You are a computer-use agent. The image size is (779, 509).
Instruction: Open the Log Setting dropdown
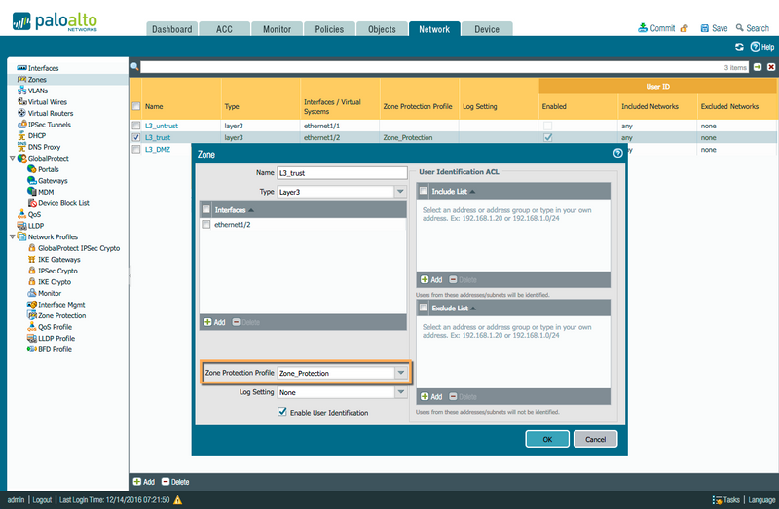pyautogui.click(x=400, y=392)
